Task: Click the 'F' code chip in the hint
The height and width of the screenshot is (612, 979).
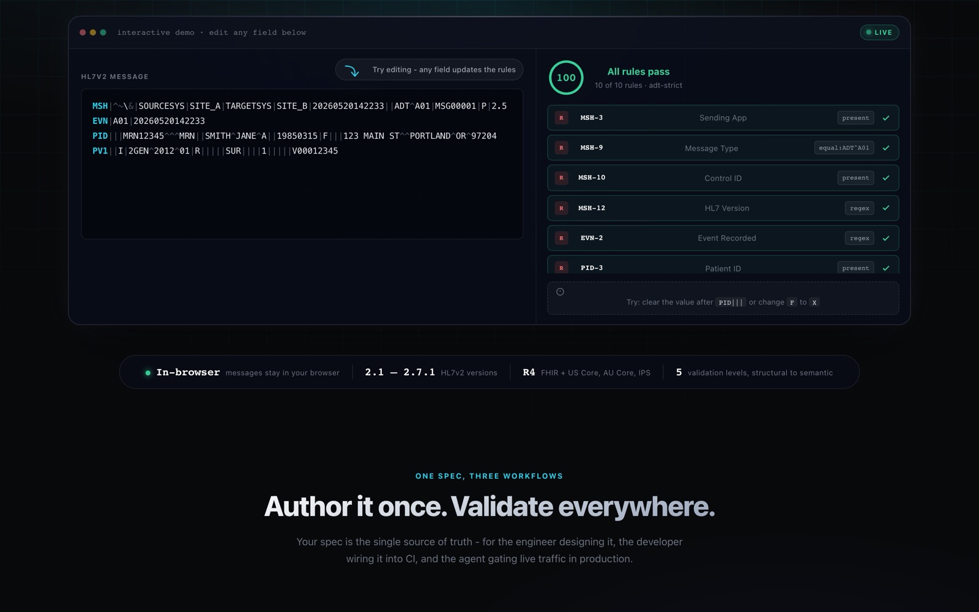Action: [x=792, y=302]
